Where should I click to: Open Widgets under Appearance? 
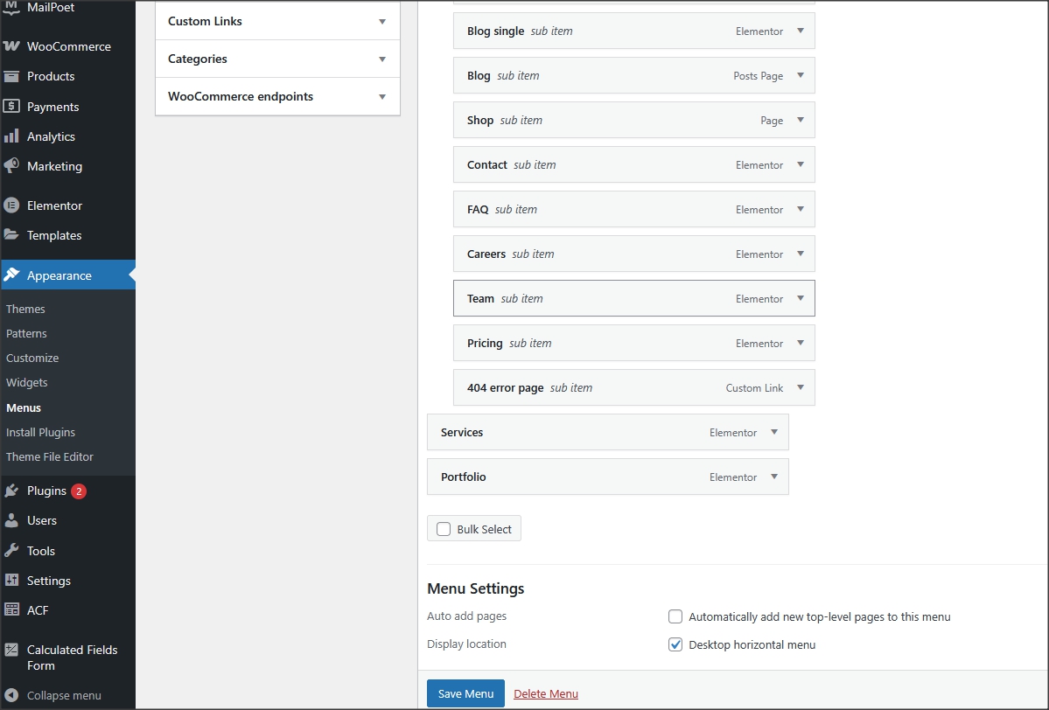click(26, 383)
